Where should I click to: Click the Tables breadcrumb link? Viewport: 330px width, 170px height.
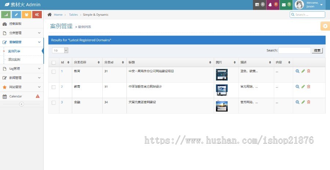pos(73,15)
